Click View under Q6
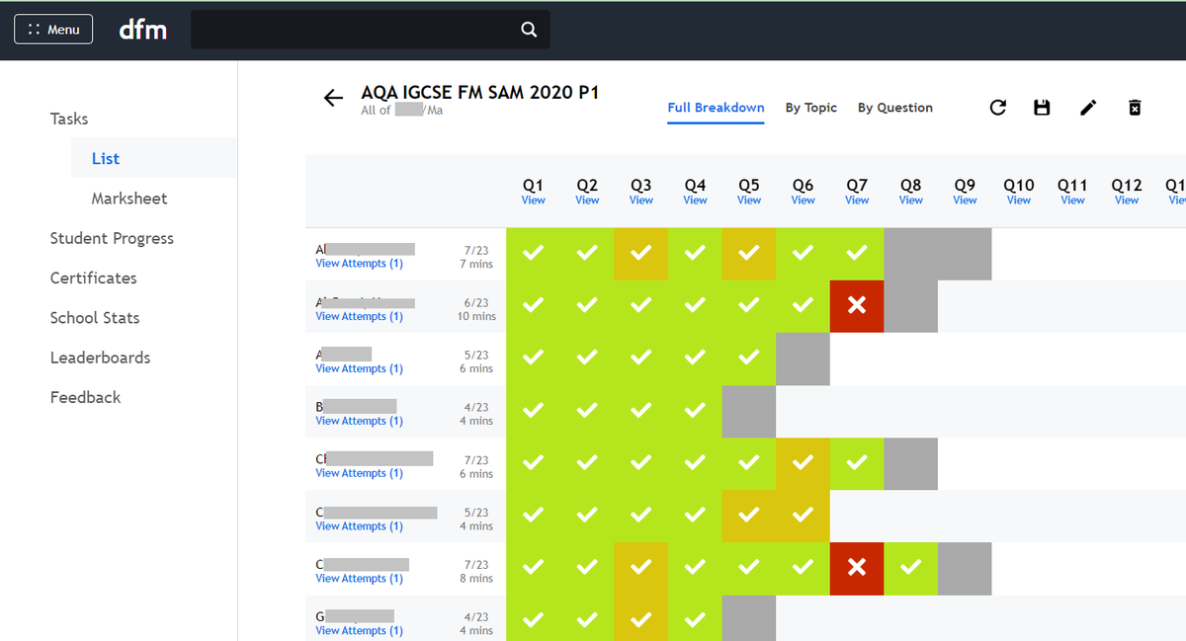 (803, 200)
